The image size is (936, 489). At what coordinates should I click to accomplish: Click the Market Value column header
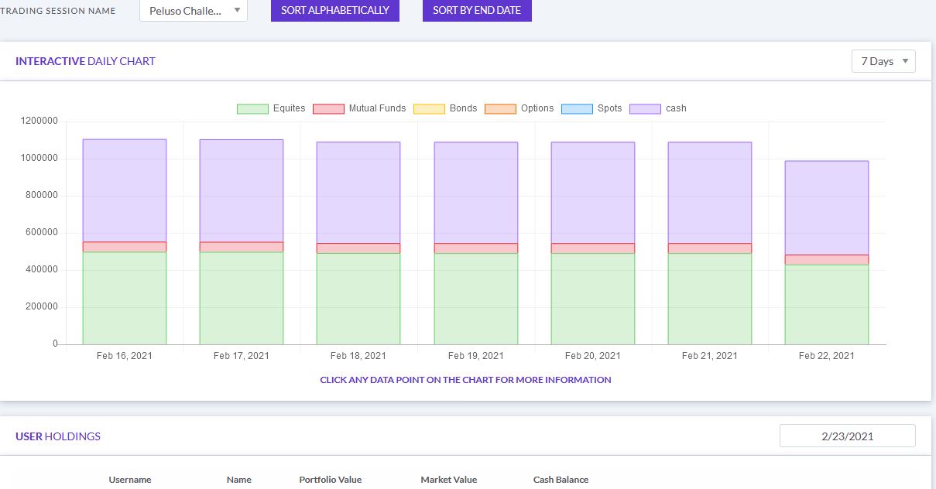pyautogui.click(x=448, y=480)
